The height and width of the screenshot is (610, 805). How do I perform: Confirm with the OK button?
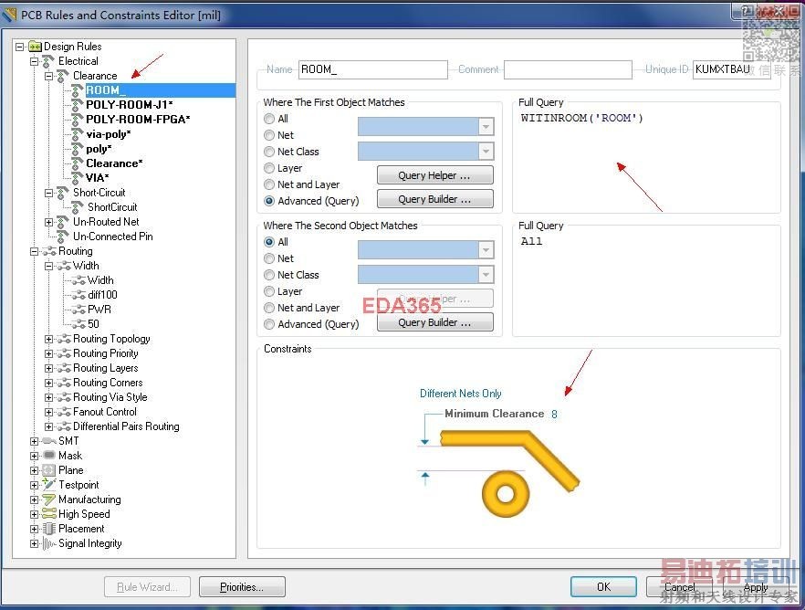(x=603, y=587)
